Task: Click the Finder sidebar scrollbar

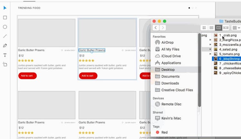Action: coord(200,71)
